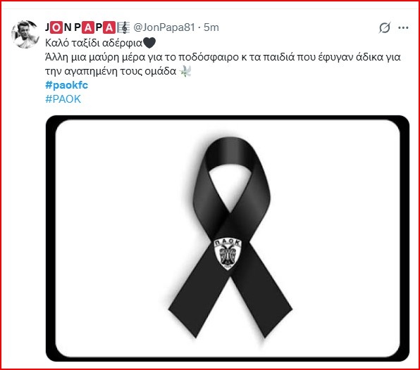Click the PAOK crest on the ribbon
This screenshot has height=370, width=420.
pyautogui.click(x=228, y=254)
